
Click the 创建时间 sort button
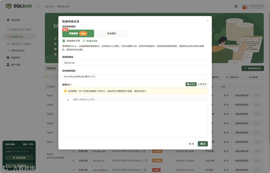pos(232,77)
